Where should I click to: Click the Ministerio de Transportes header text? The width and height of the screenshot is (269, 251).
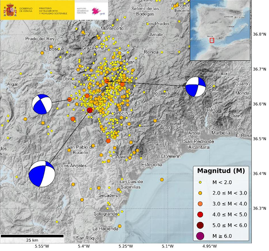click(x=53, y=10)
